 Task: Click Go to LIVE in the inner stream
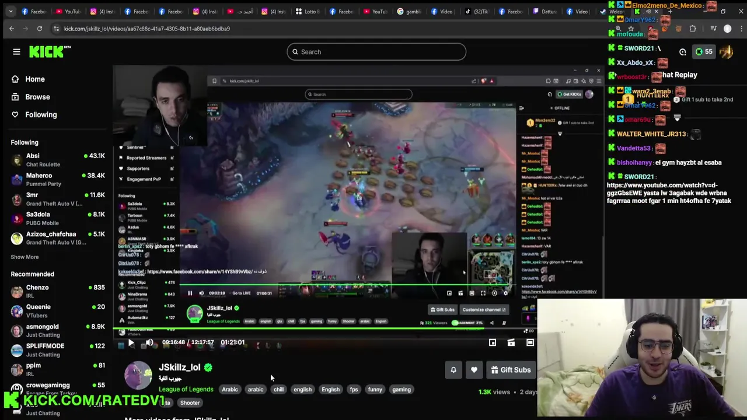242,293
